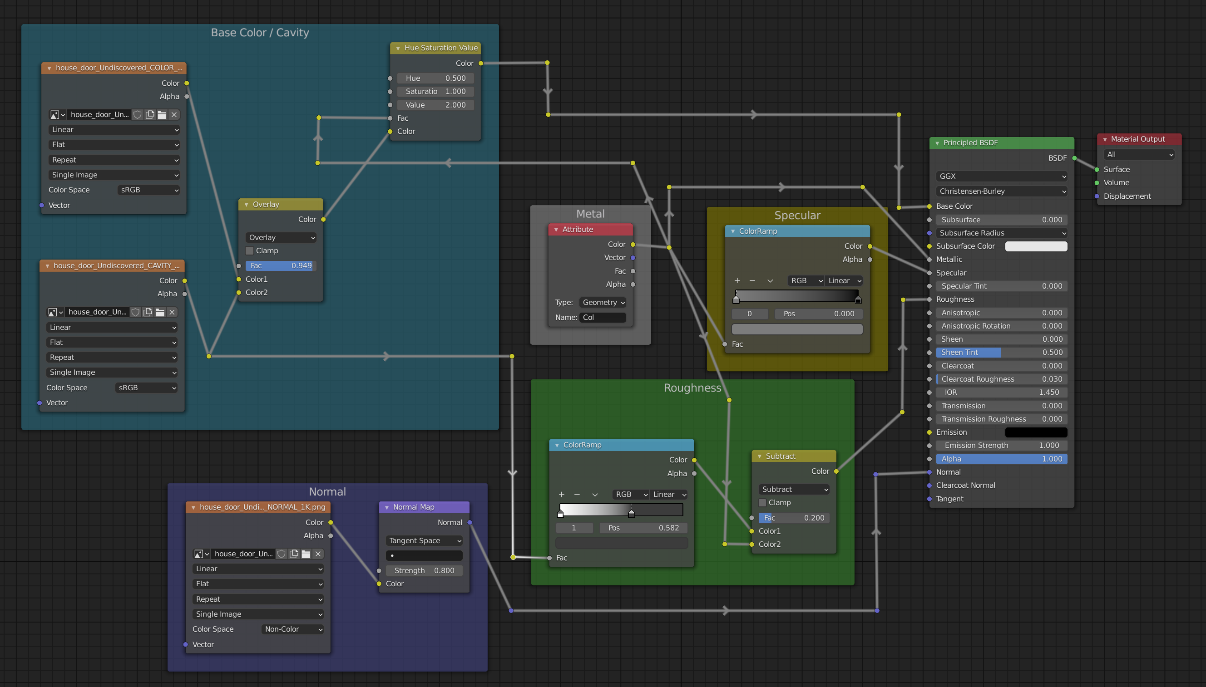The height and width of the screenshot is (687, 1206).
Task: Click new image copy icon on COLOR node
Action: point(150,115)
